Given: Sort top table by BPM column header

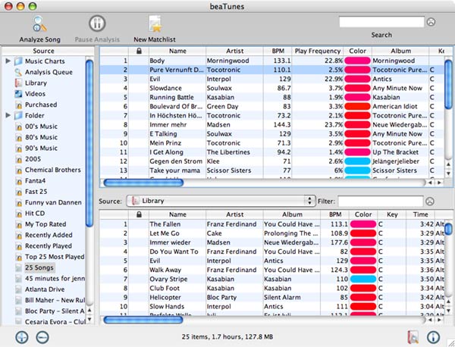Looking at the screenshot, I should 257,51.
